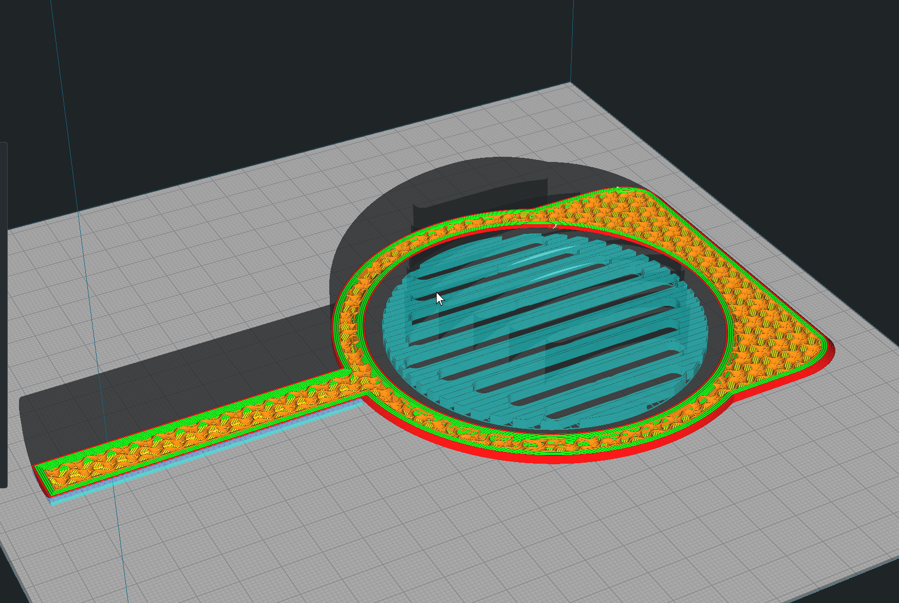Click the seam marker on the model's top edge

coord(555,226)
